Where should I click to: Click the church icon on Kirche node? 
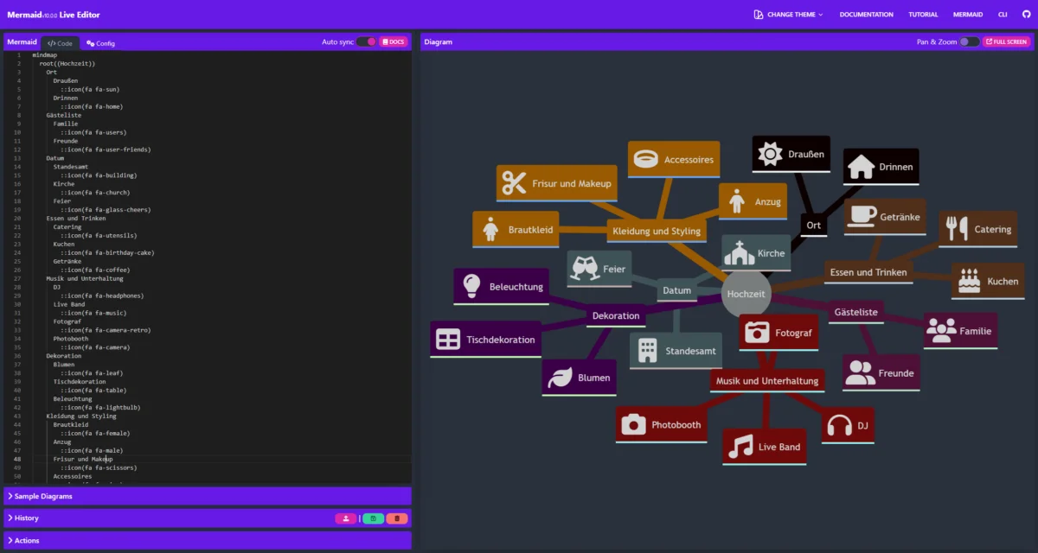click(740, 253)
